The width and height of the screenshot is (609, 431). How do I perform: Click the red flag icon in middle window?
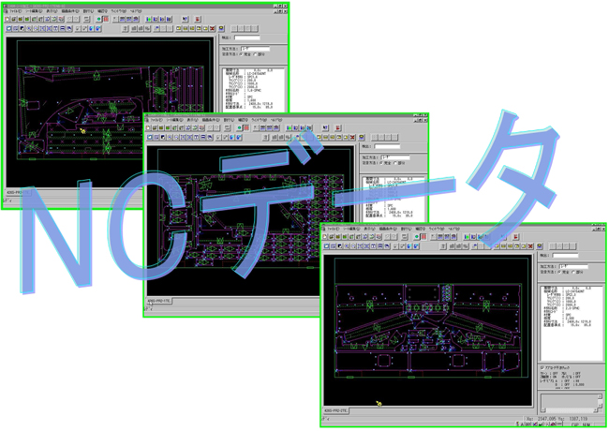point(338,127)
